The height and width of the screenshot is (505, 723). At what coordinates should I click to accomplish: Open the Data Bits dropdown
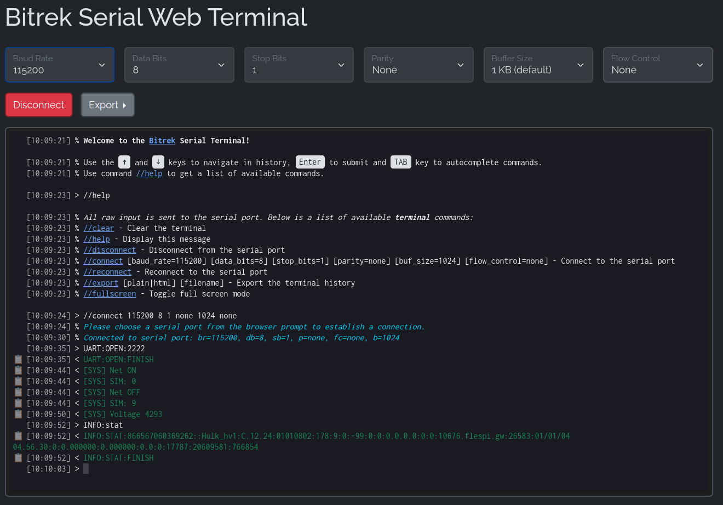[x=180, y=65]
